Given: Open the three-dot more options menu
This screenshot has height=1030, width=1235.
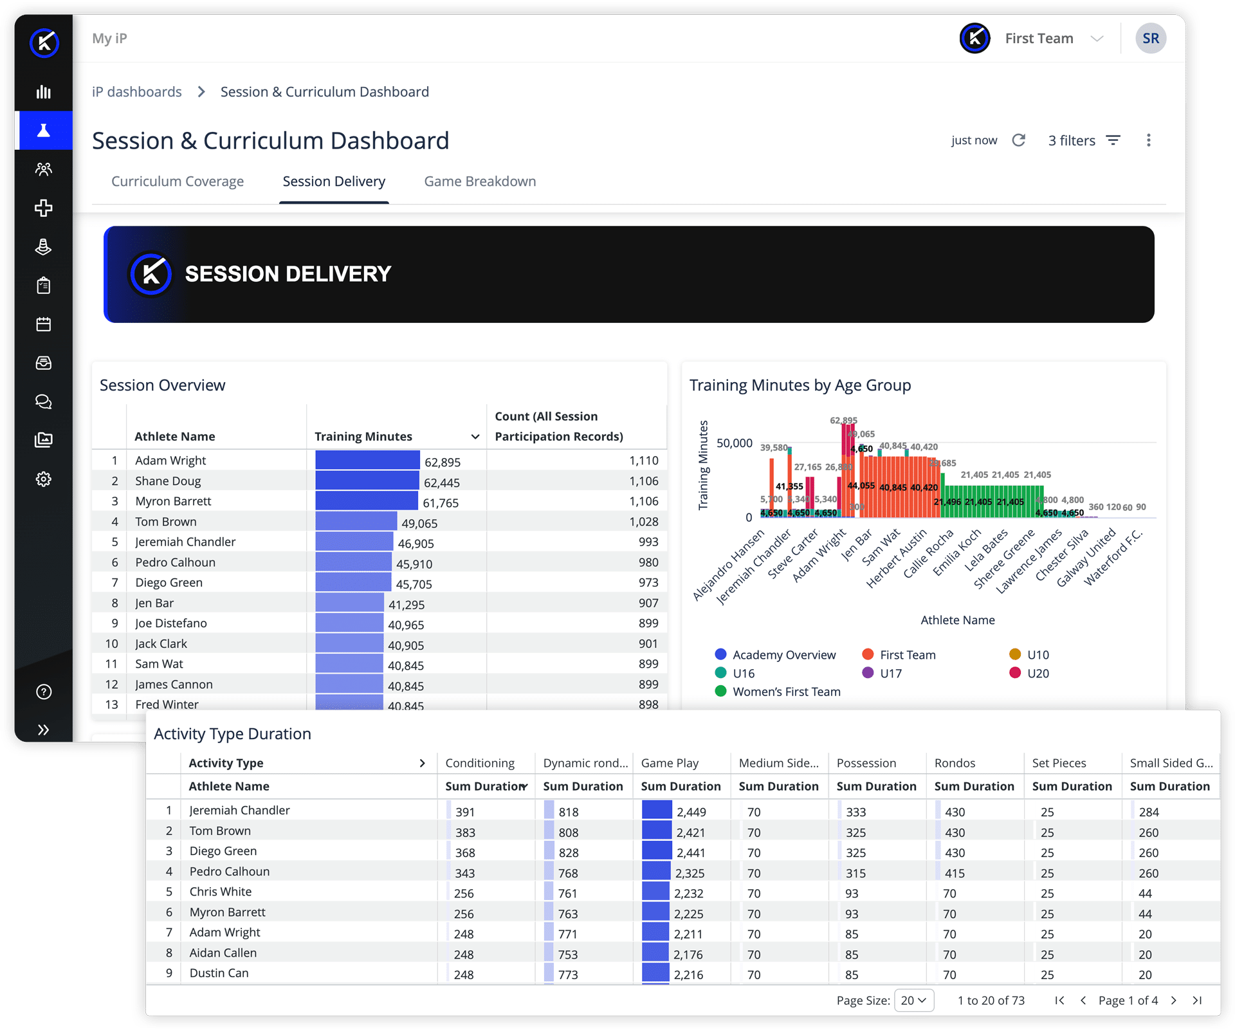Looking at the screenshot, I should point(1149,140).
